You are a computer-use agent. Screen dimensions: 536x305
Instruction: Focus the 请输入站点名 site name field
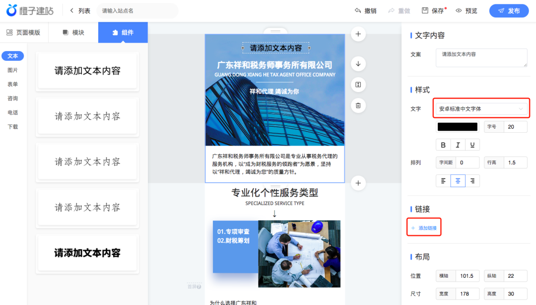coord(137,11)
